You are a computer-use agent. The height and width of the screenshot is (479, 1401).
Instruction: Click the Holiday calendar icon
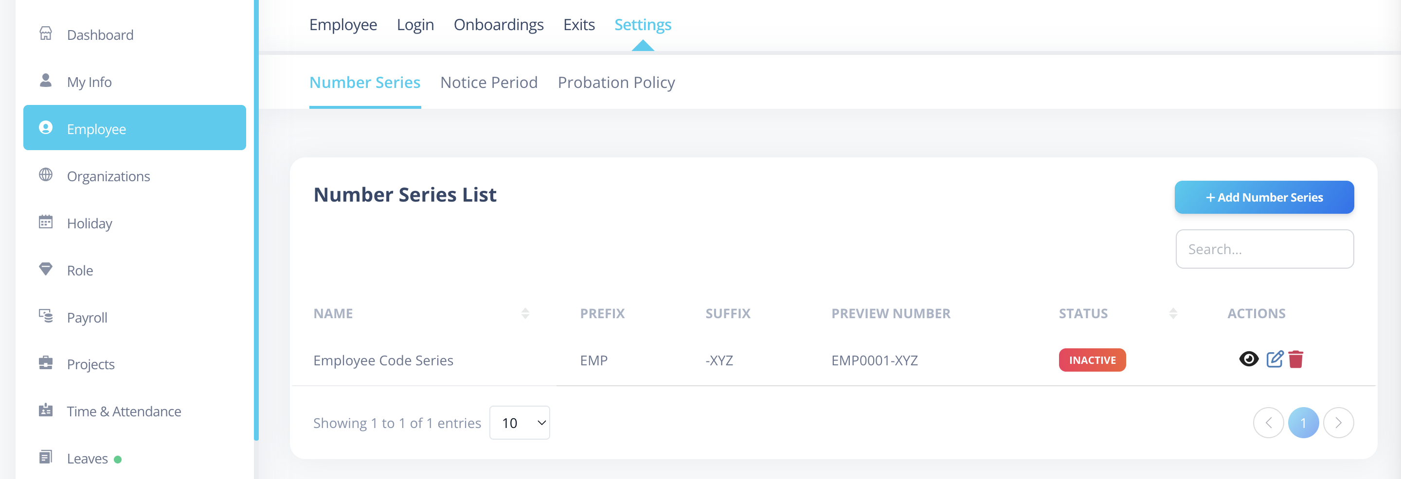point(46,222)
